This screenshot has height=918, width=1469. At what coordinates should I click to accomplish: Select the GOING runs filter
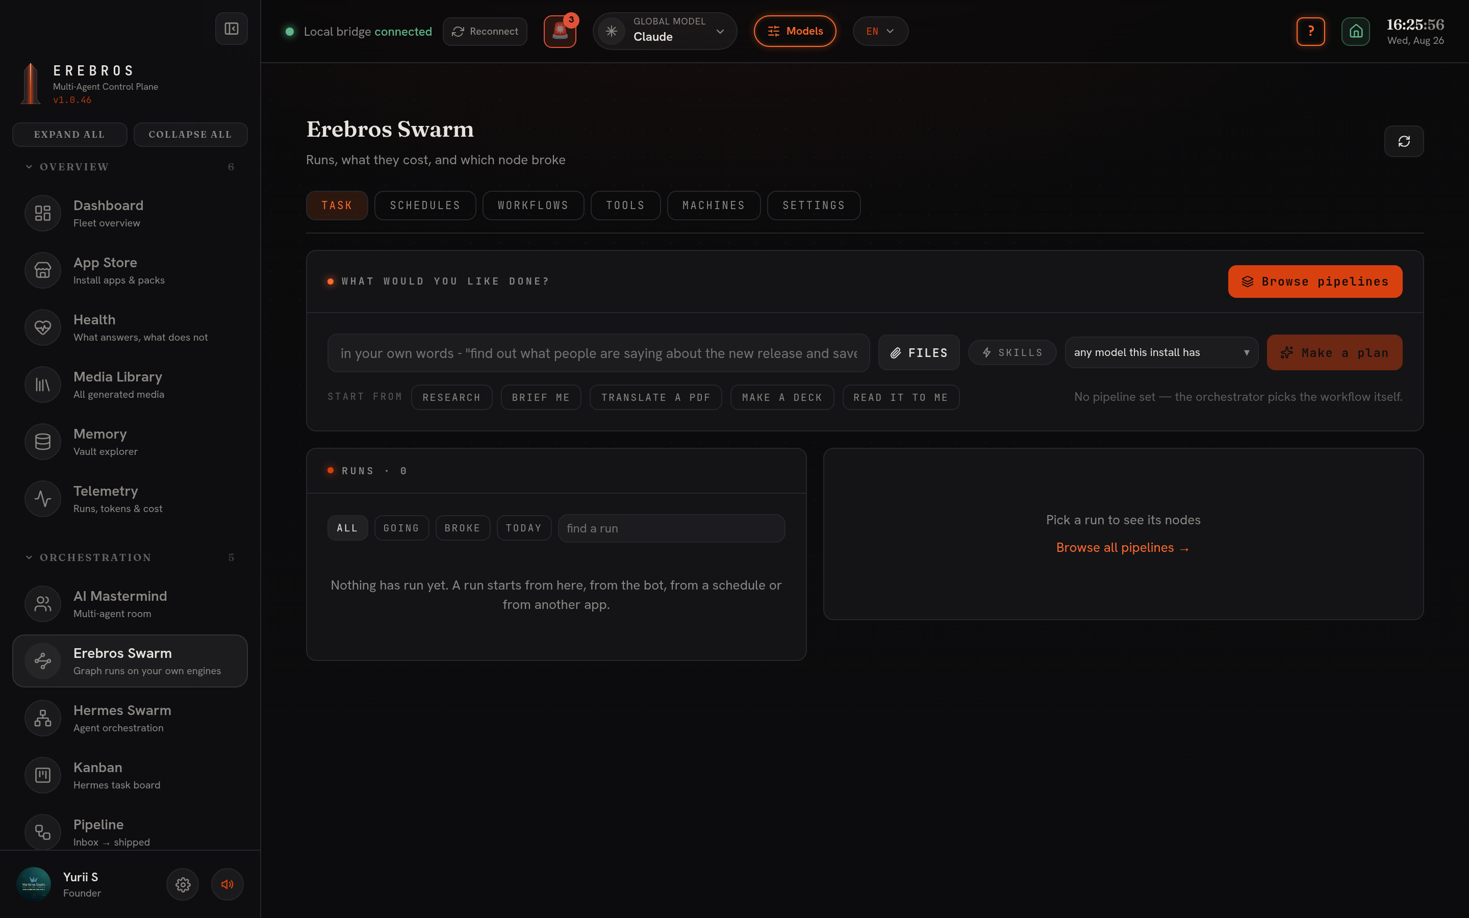pyautogui.click(x=401, y=528)
